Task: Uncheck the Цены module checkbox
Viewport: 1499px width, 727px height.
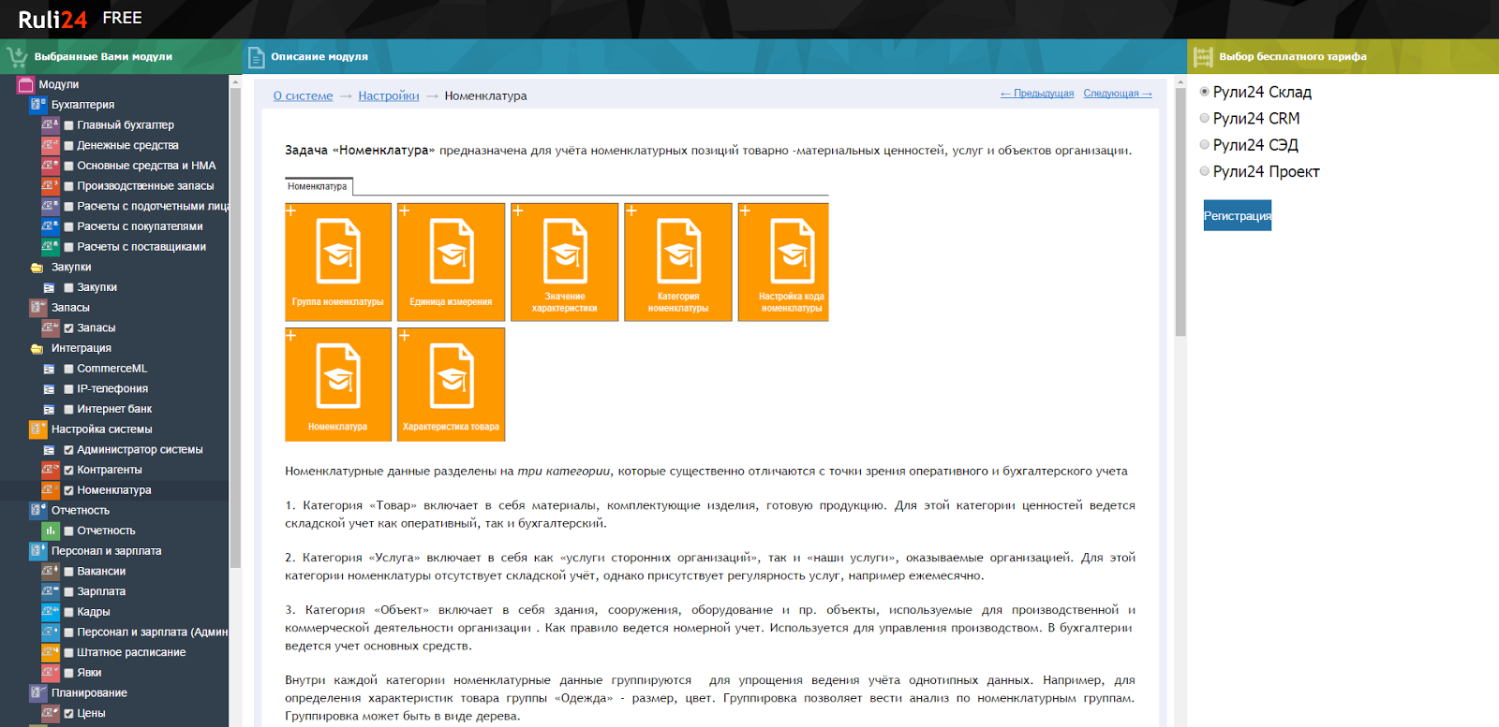Action: click(x=68, y=714)
